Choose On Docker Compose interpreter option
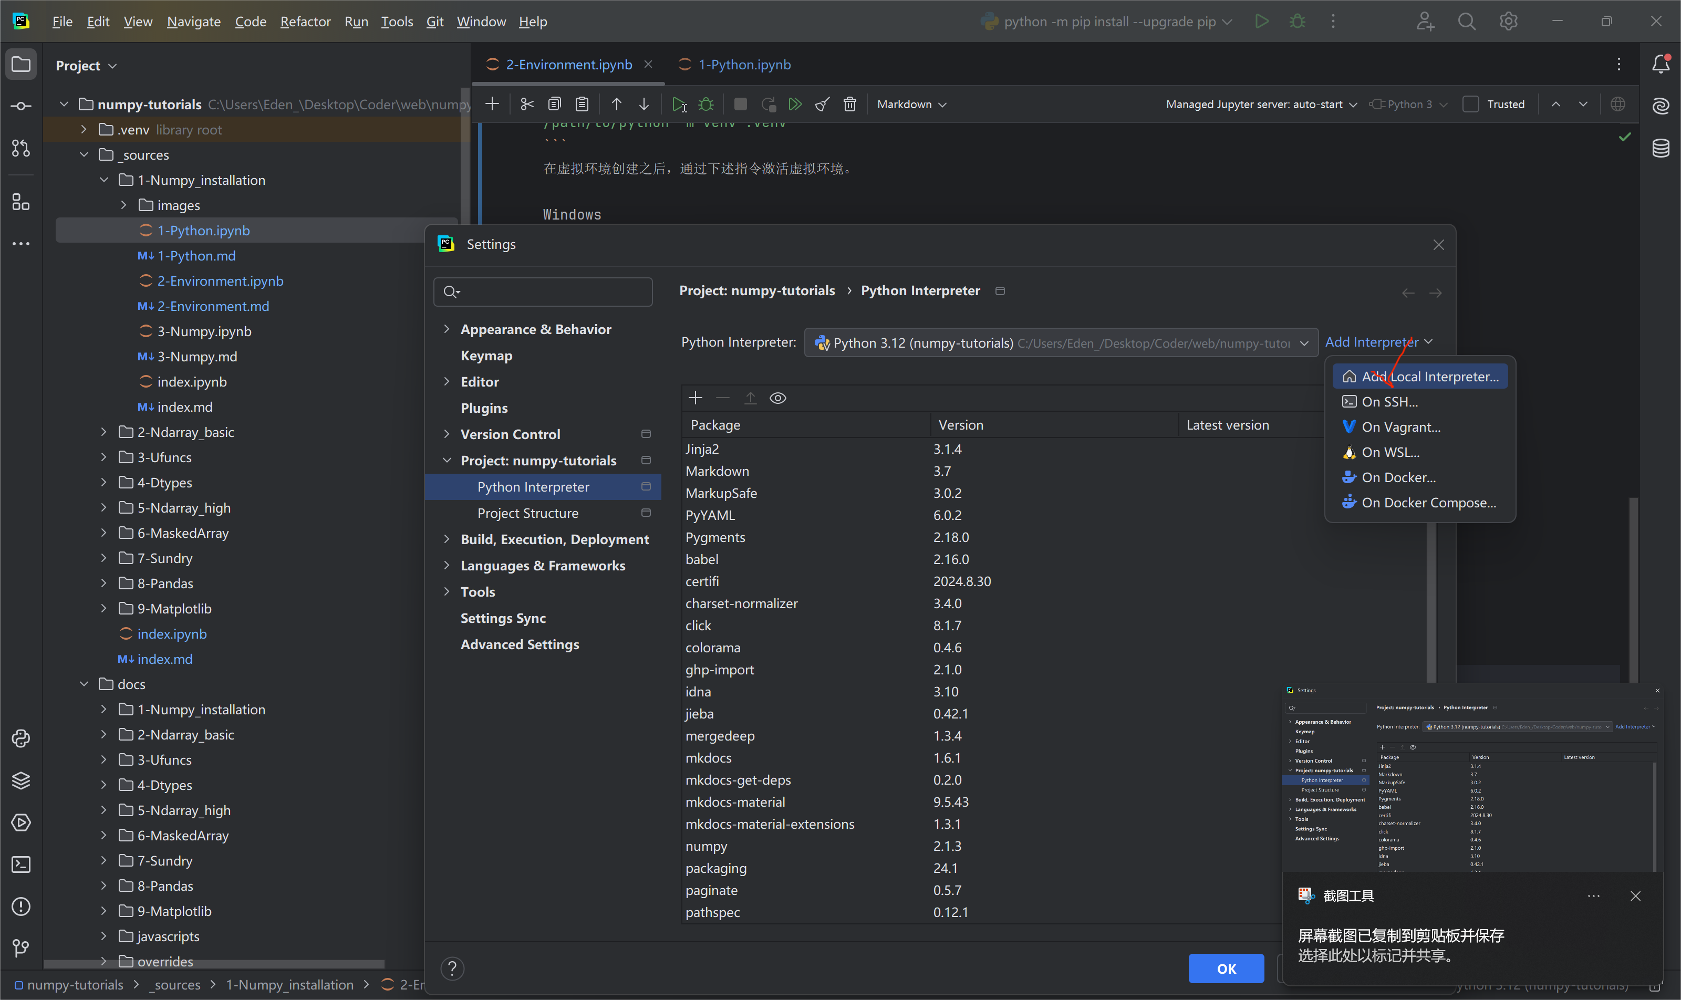Image resolution: width=1681 pixels, height=1000 pixels. (1420, 503)
